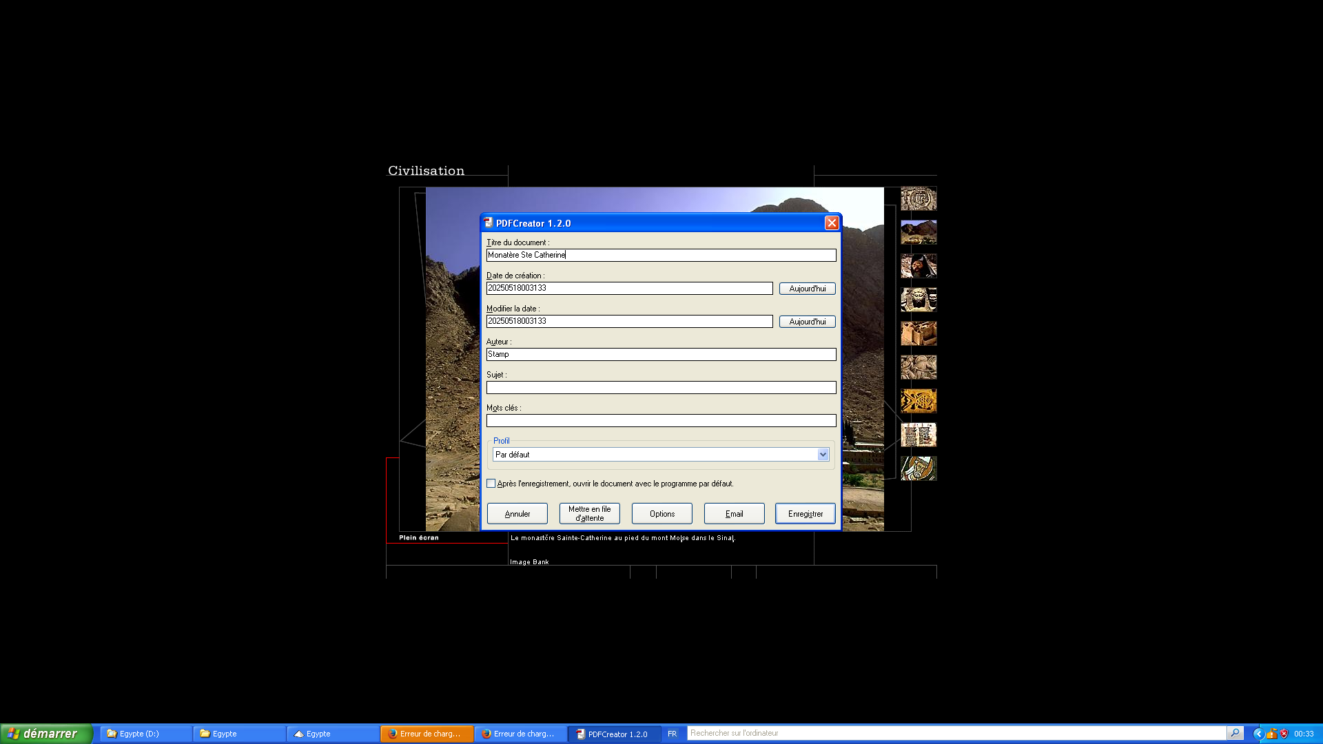The width and height of the screenshot is (1323, 744).
Task: Set creation date with its Aujourd'hui button
Action: [x=808, y=289]
